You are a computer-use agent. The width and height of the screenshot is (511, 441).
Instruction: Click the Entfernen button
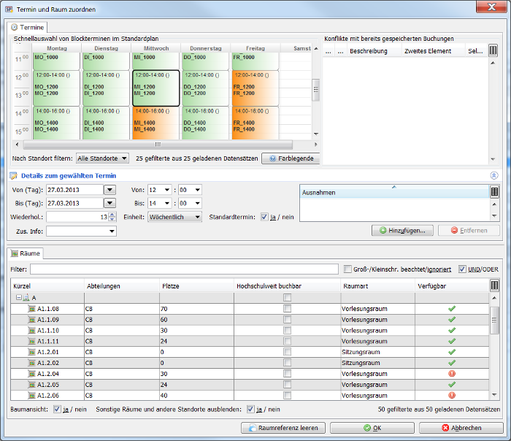[x=469, y=231]
